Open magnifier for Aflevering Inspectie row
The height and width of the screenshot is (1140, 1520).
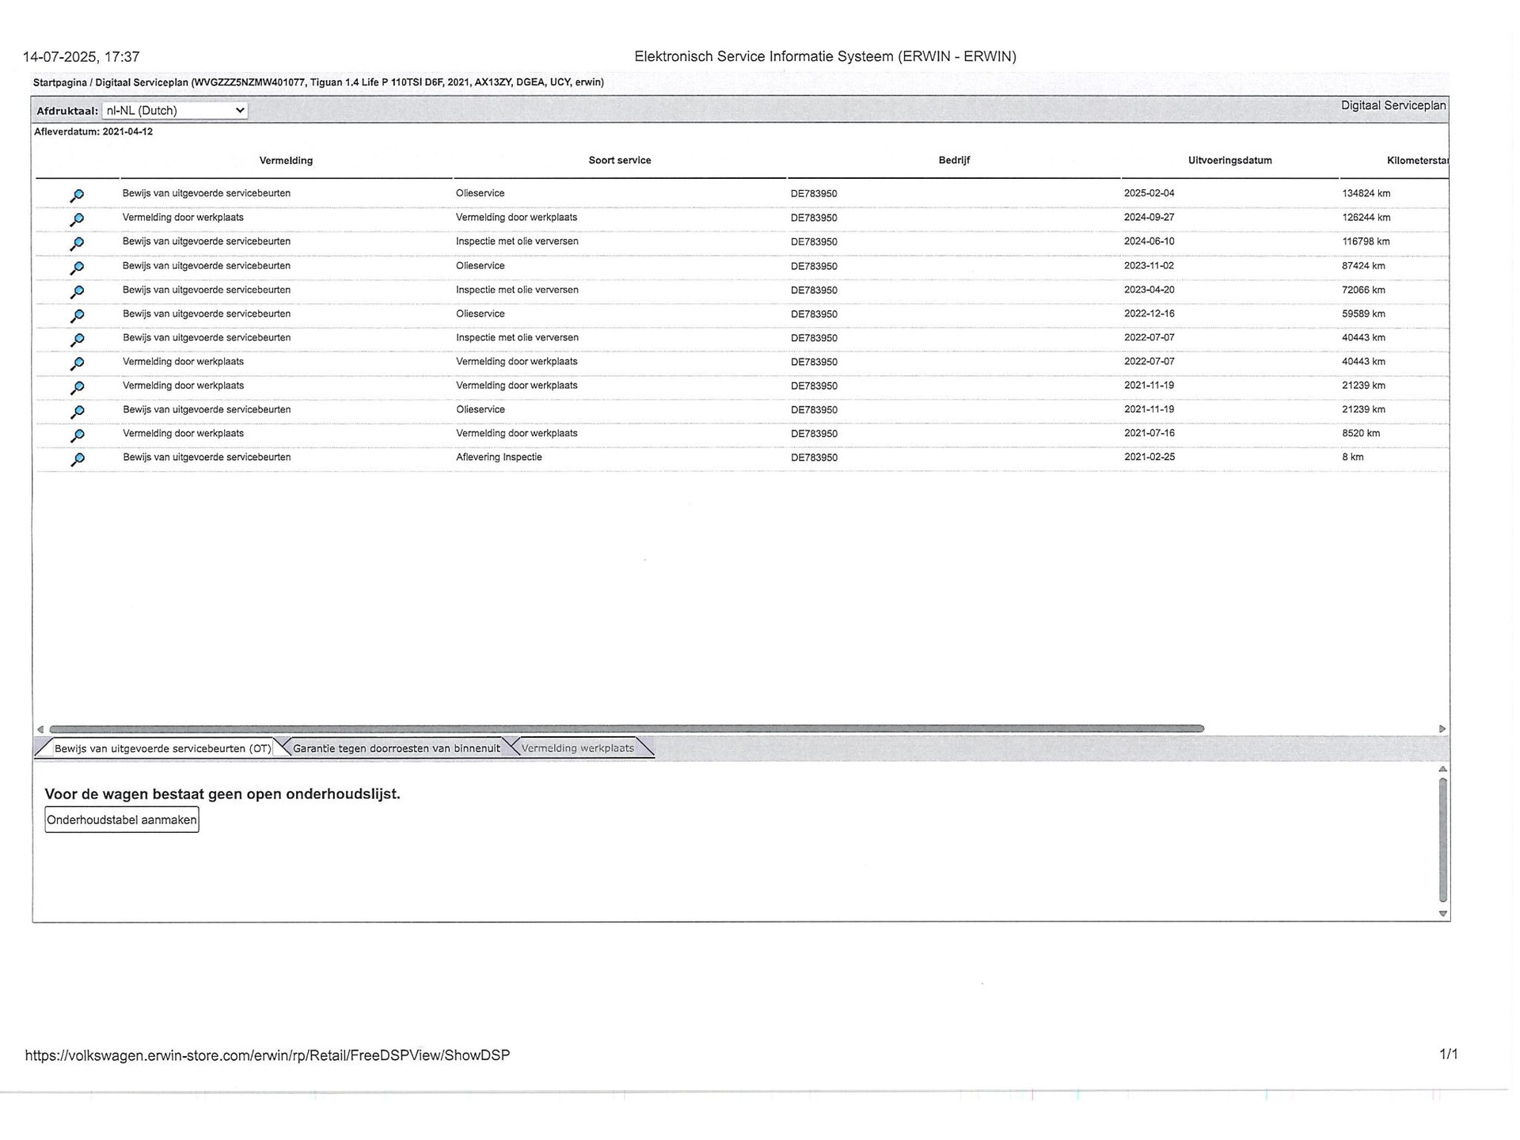point(77,459)
